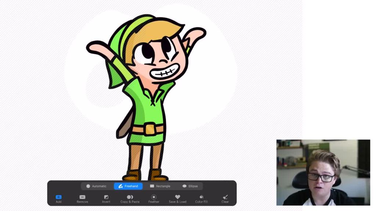Open the Feather selection setting
This screenshot has width=376, height=211.
[x=154, y=199]
